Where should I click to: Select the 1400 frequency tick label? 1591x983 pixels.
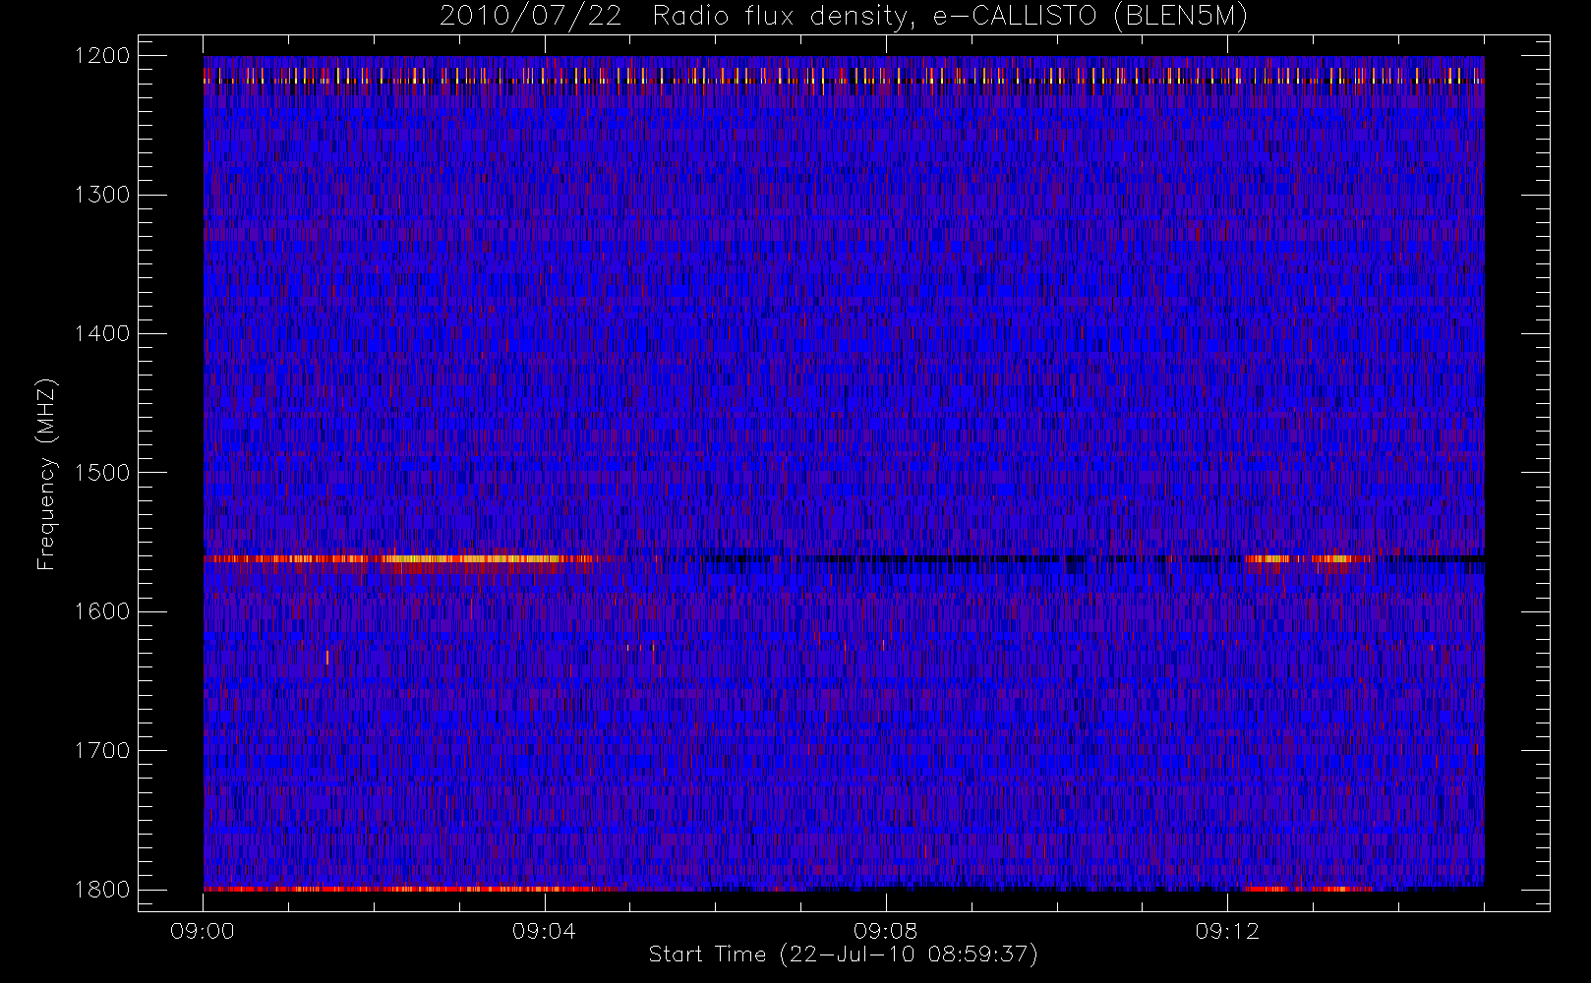(102, 333)
